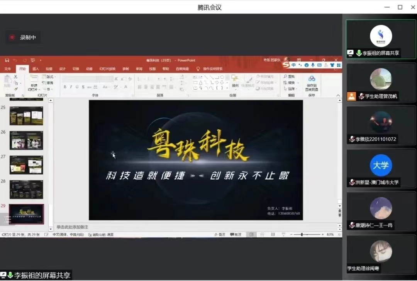Screen dimensions: 417x281
Task: Switch to the 插入 Insert tab
Action: pyautogui.click(x=36, y=69)
